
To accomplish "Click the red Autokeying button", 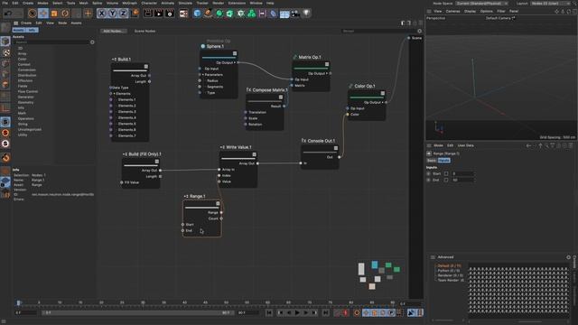I will [x=345, y=313].
